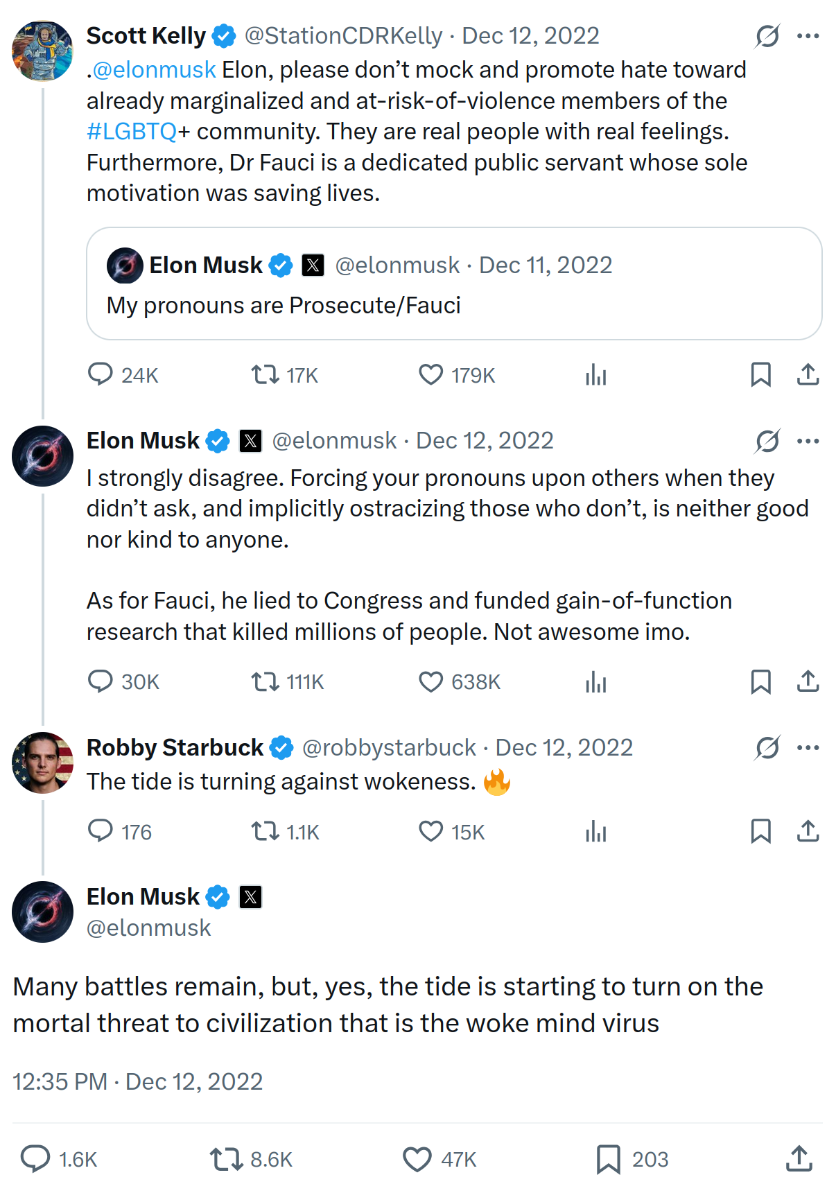
Task: Share Robby Starbuck's tweet
Action: coord(808,831)
